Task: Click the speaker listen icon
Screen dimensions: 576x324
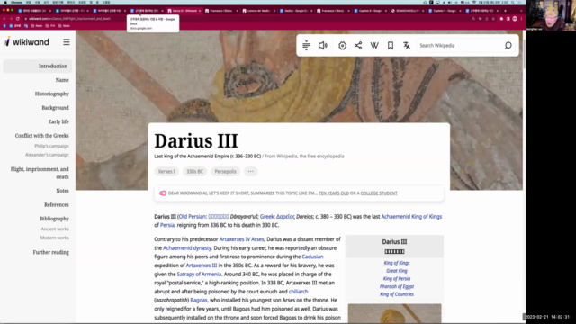Action: tap(322, 46)
